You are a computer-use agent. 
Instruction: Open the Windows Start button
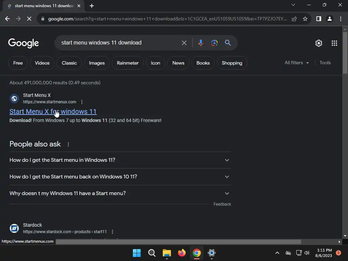click(137, 253)
